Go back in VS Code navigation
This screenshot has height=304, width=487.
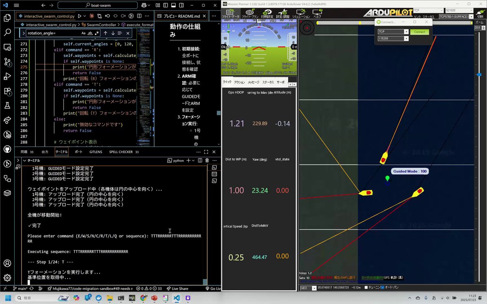(43, 6)
